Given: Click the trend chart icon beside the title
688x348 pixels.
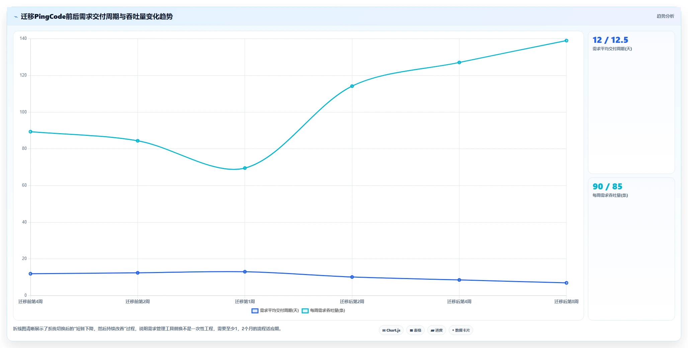Looking at the screenshot, I should click(16, 17).
